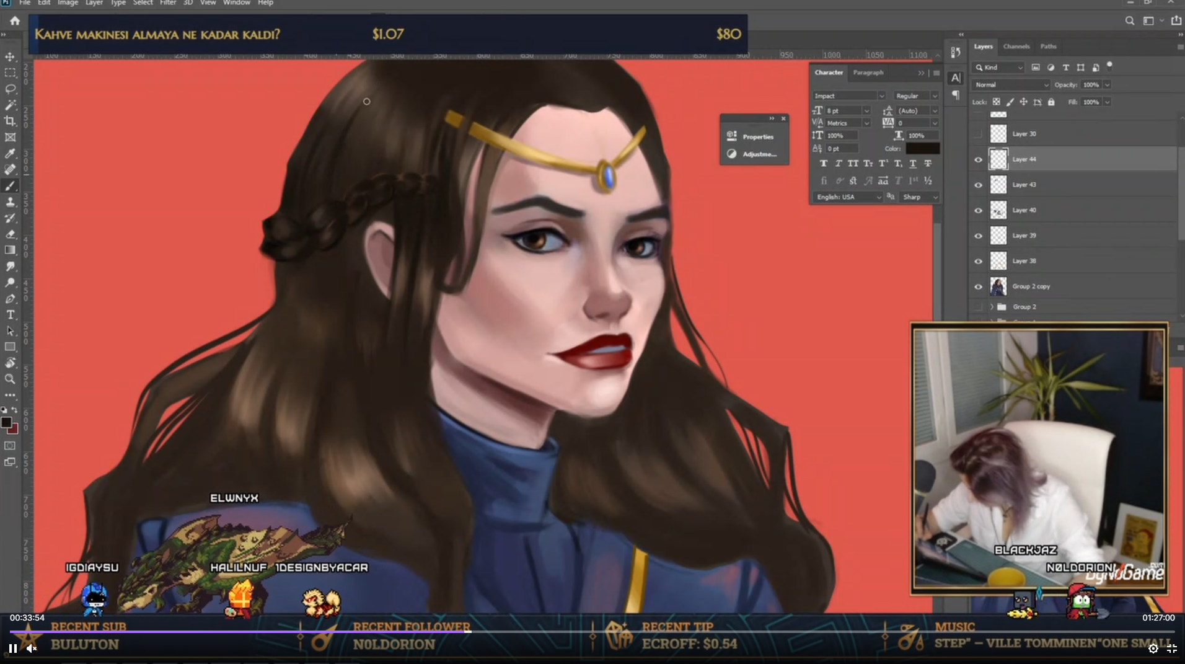Open the search magnifier at top right
The image size is (1185, 664).
[x=1129, y=20]
